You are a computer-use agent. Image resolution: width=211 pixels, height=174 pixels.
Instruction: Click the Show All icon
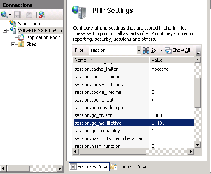(x=168, y=50)
